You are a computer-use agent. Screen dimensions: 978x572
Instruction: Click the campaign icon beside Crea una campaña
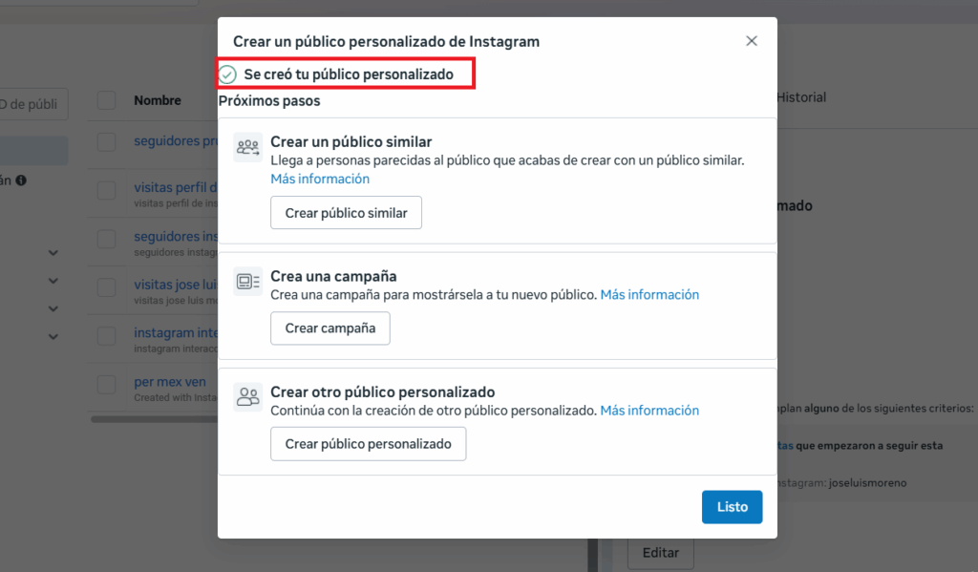pos(247,281)
